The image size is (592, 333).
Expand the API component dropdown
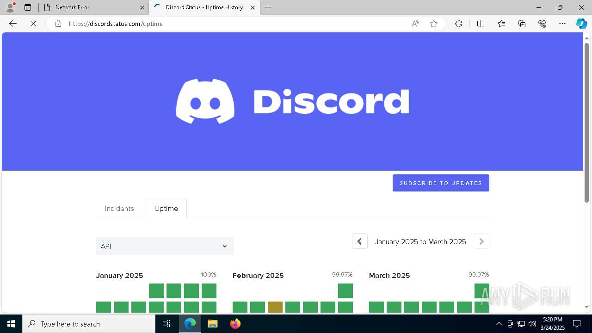point(165,246)
